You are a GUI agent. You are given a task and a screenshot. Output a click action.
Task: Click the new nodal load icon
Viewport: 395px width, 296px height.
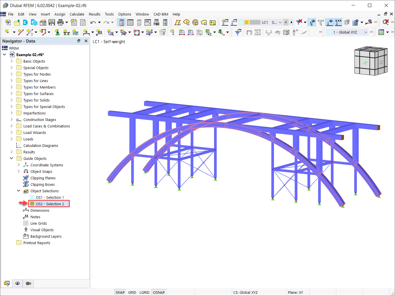pyautogui.click(x=172, y=32)
